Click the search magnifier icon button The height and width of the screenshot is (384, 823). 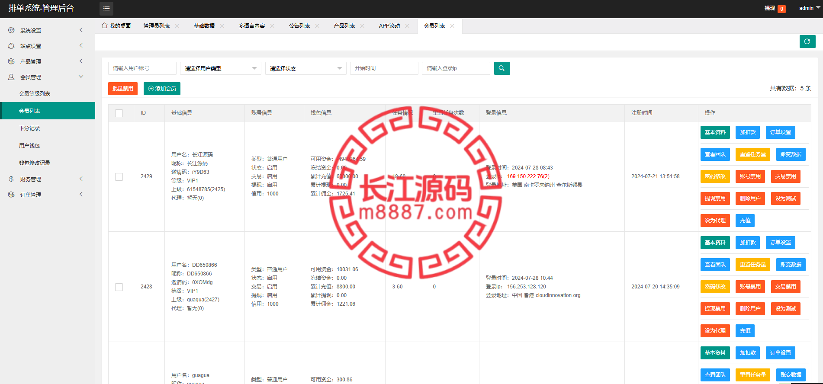(x=502, y=68)
